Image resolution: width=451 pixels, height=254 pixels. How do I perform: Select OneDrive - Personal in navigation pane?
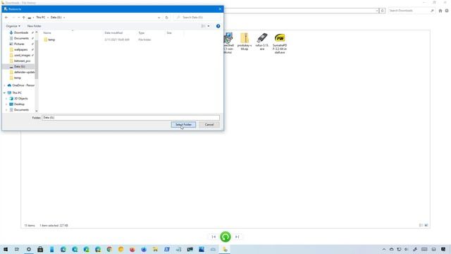(x=23, y=85)
